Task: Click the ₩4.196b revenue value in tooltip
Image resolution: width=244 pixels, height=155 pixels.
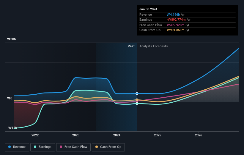Action: point(173,14)
